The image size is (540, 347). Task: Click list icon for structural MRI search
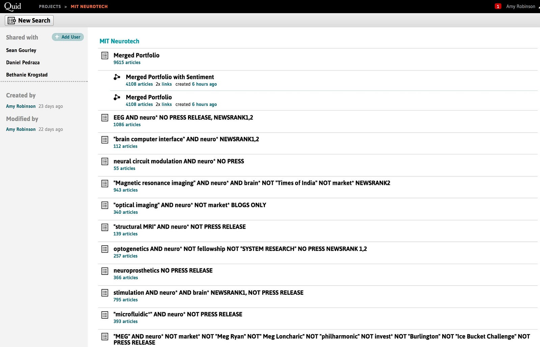tap(105, 227)
